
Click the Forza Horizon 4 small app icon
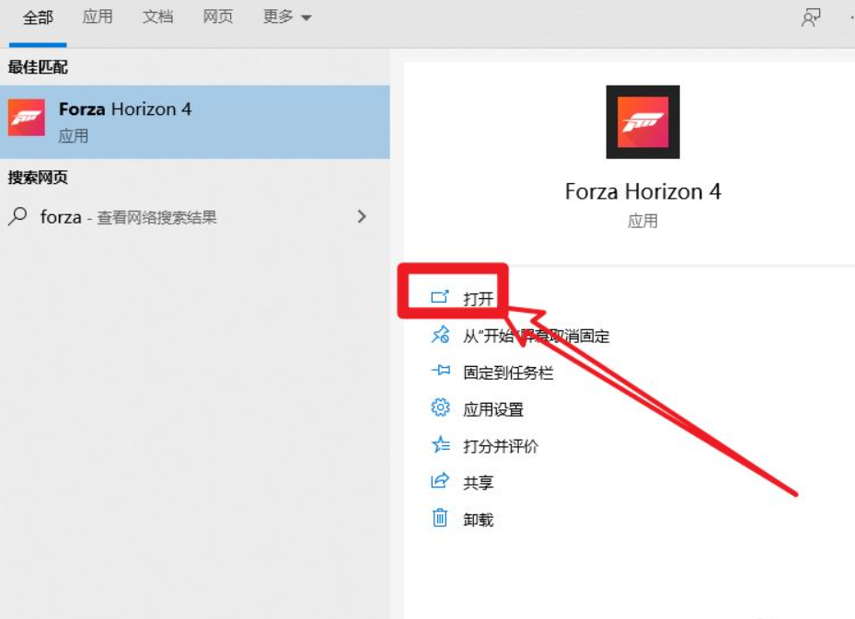(26, 118)
